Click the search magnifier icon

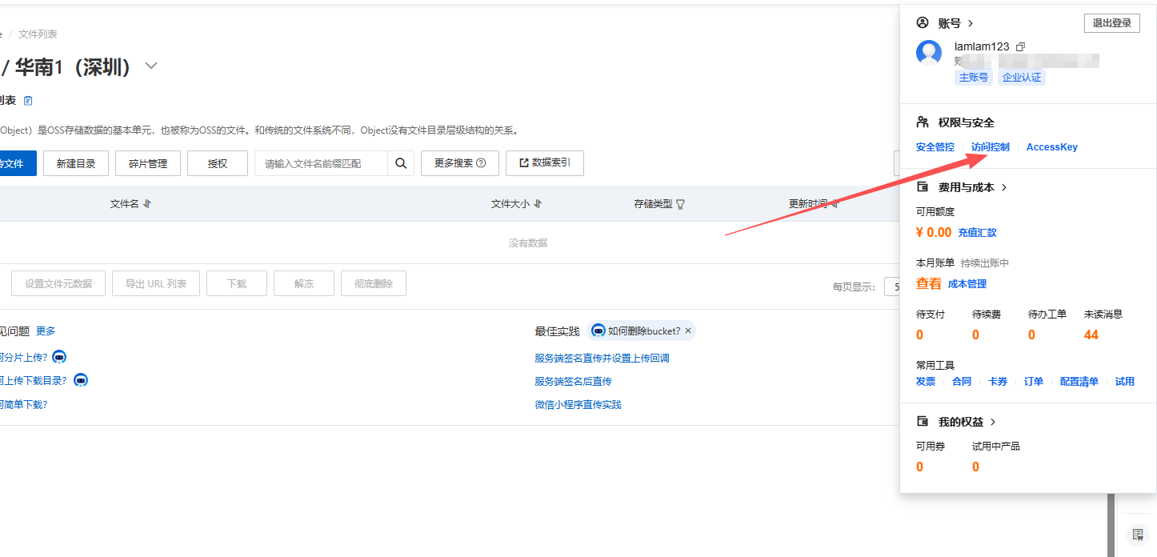(401, 163)
